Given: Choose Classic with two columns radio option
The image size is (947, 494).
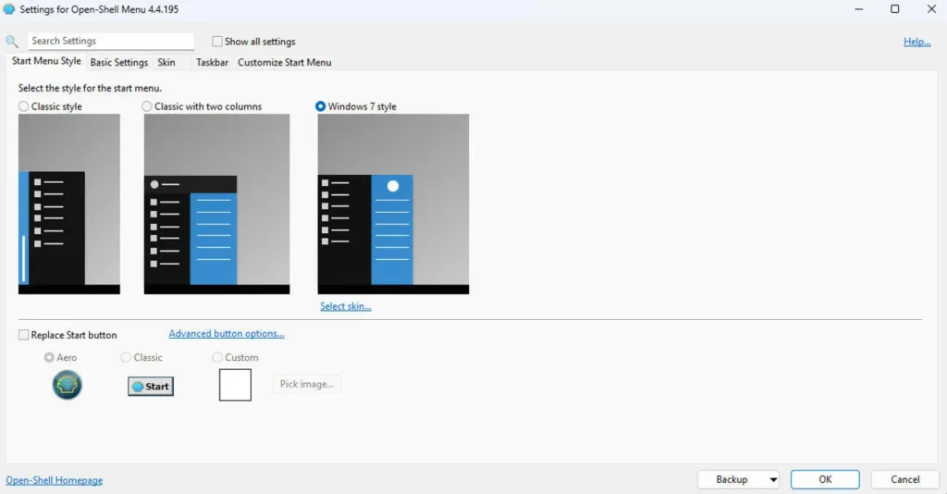Looking at the screenshot, I should [147, 106].
